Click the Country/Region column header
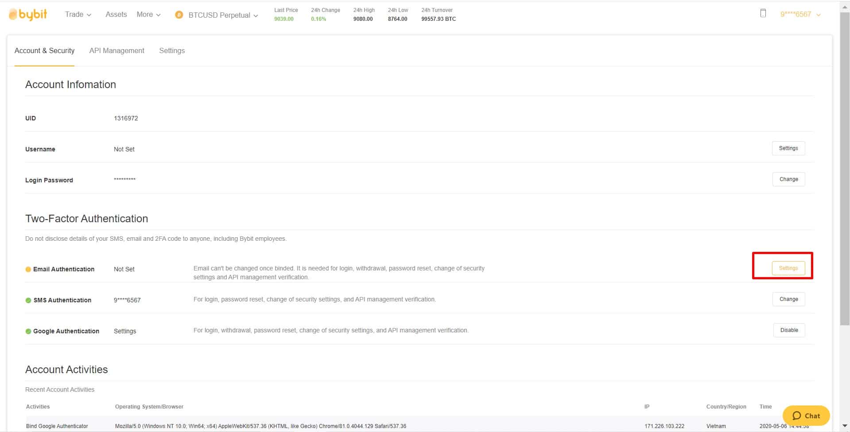 pyautogui.click(x=726, y=407)
